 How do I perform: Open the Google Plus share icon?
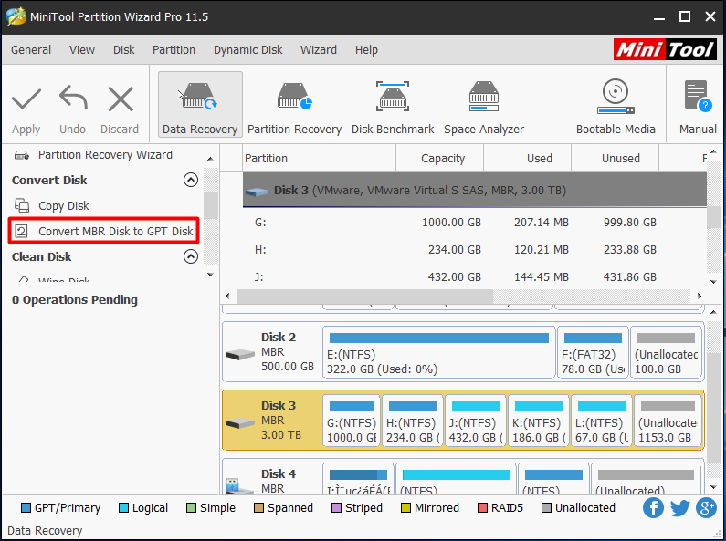(x=706, y=508)
